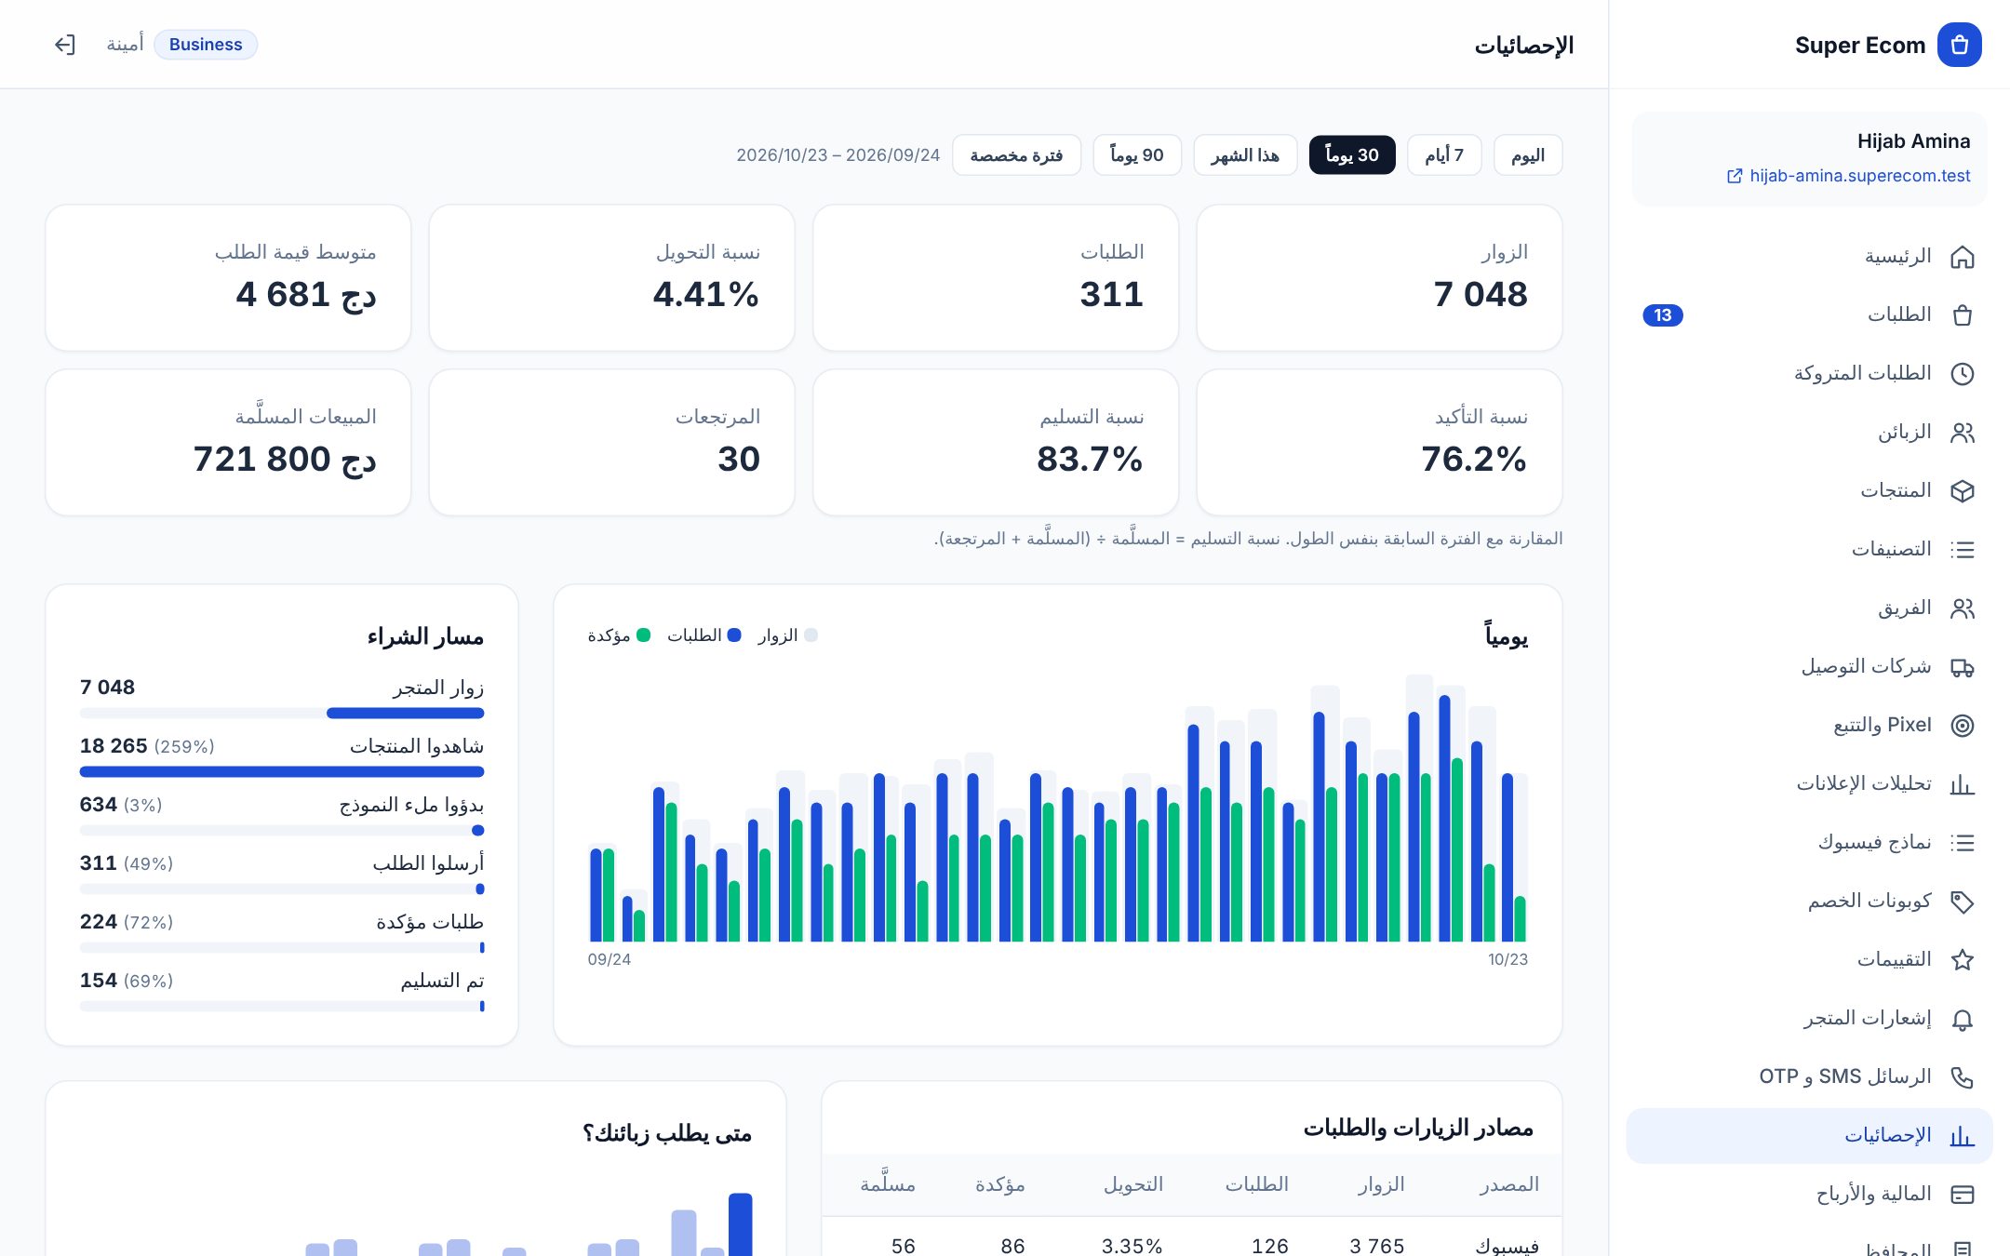Click the شاهدوا المنتجات funnel progress bar

[282, 772]
